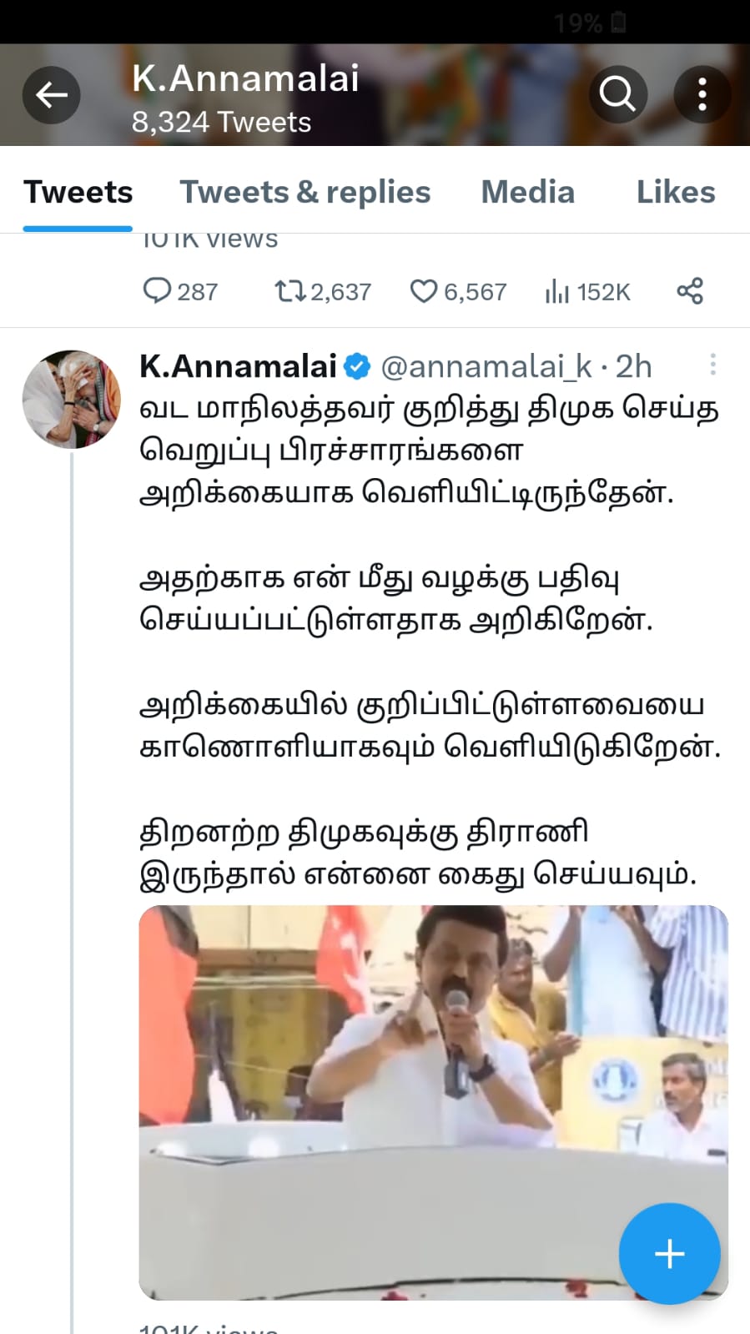Switch to Tweets & replies tab
The width and height of the screenshot is (750, 1334).
305,192
